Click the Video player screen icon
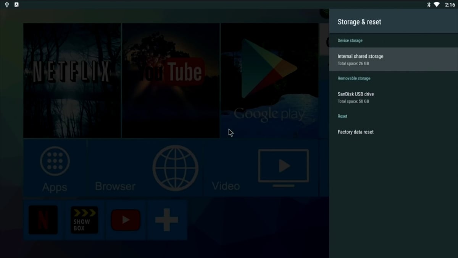 click(283, 166)
